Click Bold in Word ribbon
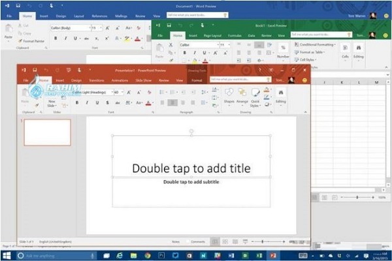Viewport: 392px width, 261px height. point(56,38)
